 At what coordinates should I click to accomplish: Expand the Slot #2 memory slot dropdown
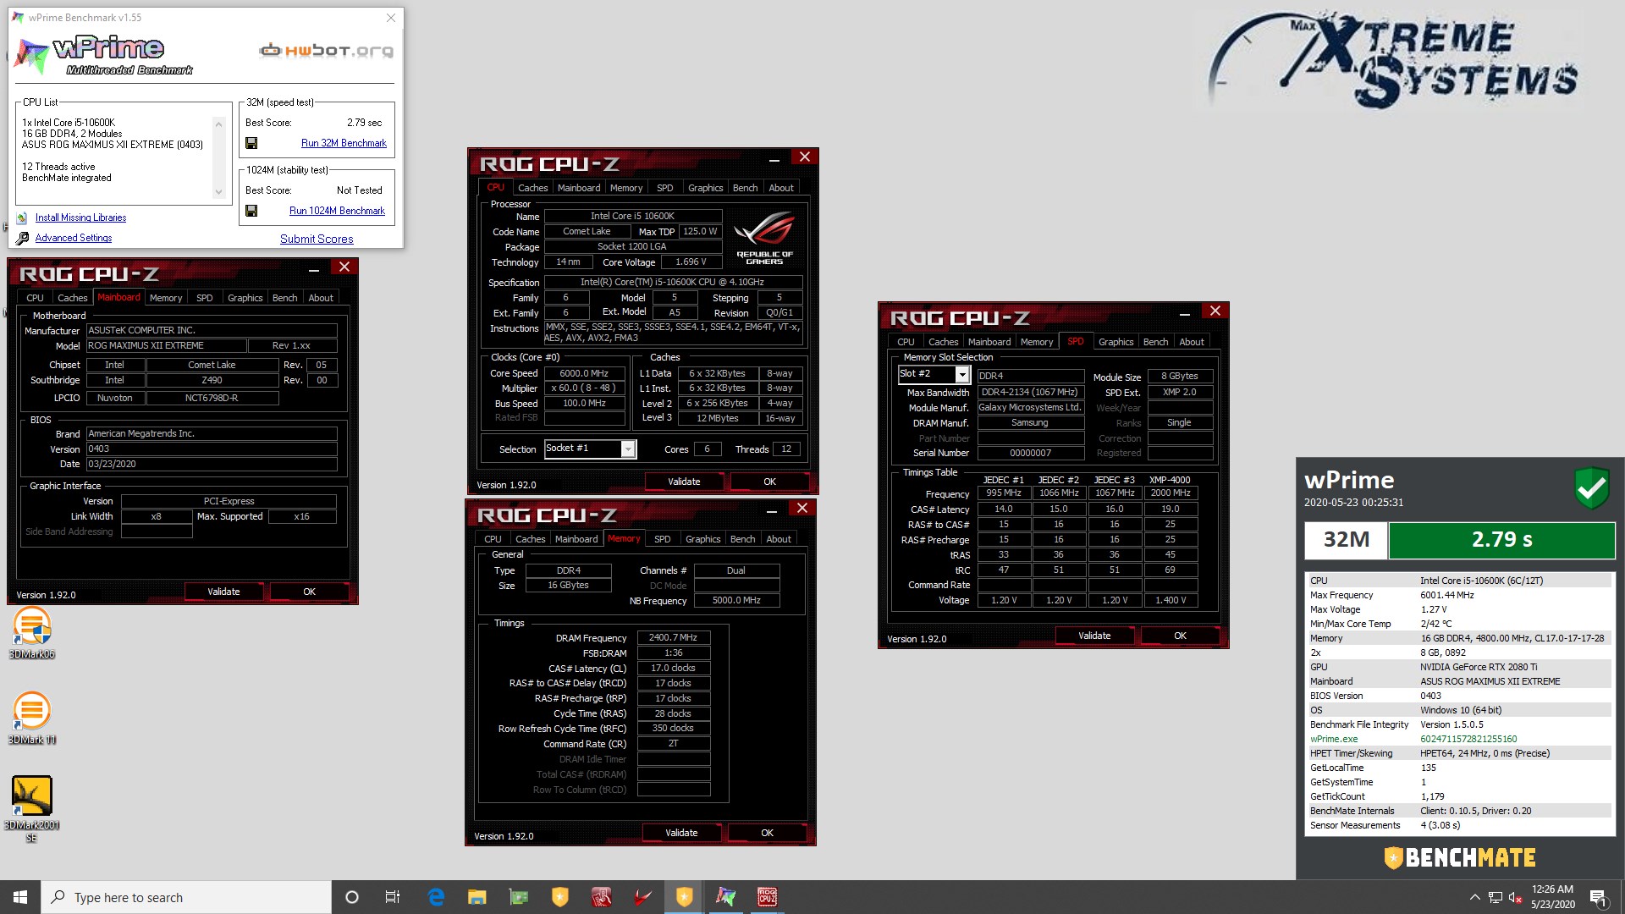coord(962,374)
